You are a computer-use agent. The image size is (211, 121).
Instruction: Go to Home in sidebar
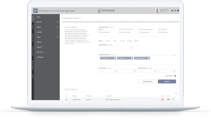click(39, 17)
